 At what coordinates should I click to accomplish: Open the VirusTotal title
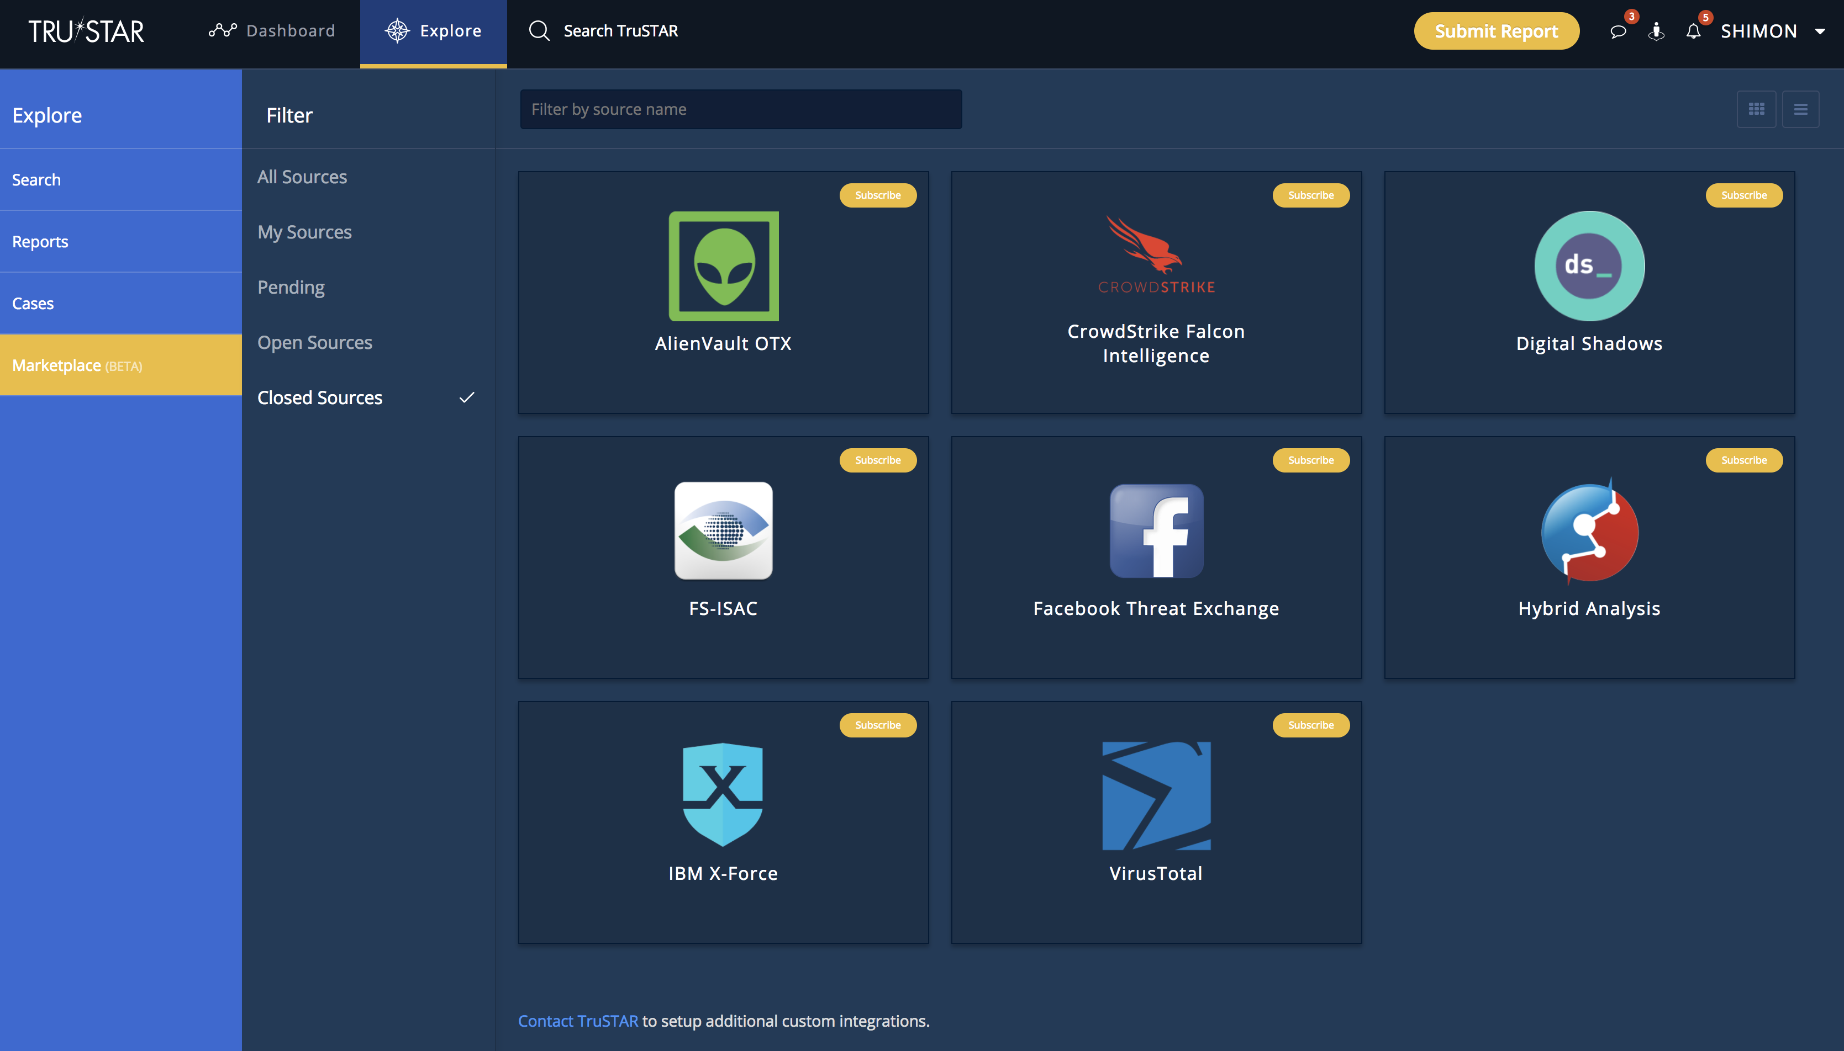point(1156,873)
